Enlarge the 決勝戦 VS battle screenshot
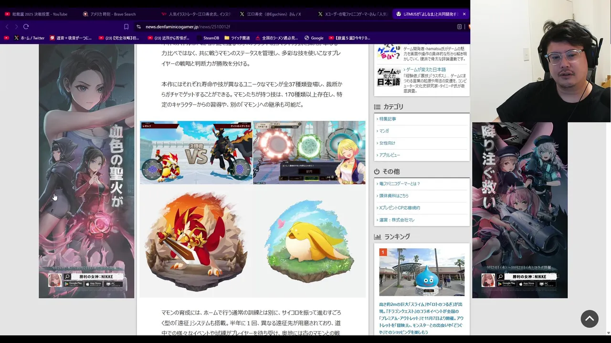The width and height of the screenshot is (611, 343). point(196,152)
